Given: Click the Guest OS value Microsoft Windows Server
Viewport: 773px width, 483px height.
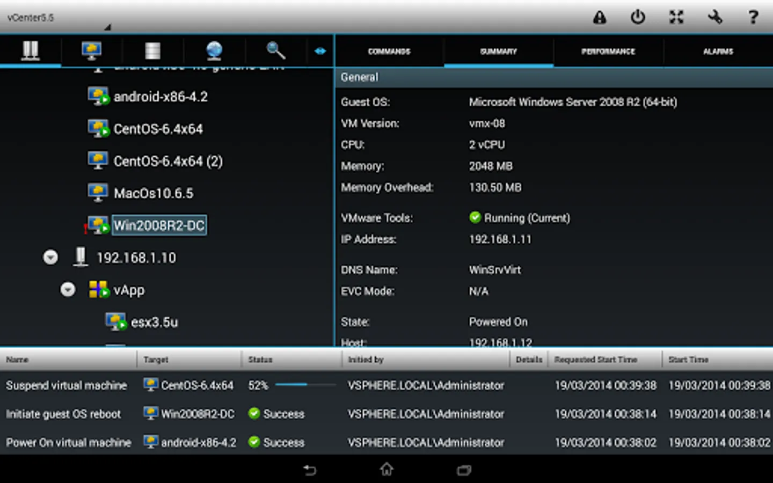Looking at the screenshot, I should tap(573, 102).
